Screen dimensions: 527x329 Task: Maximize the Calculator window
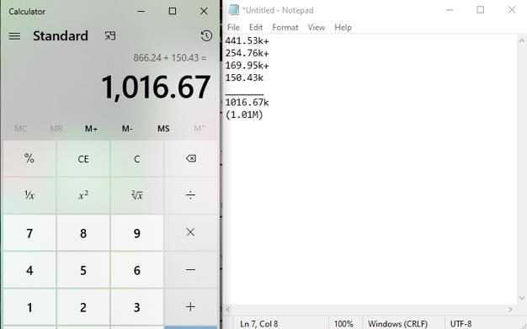173,11
